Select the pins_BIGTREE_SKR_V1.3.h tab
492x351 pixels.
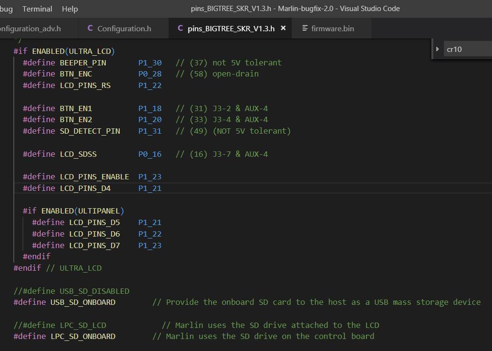tap(231, 28)
